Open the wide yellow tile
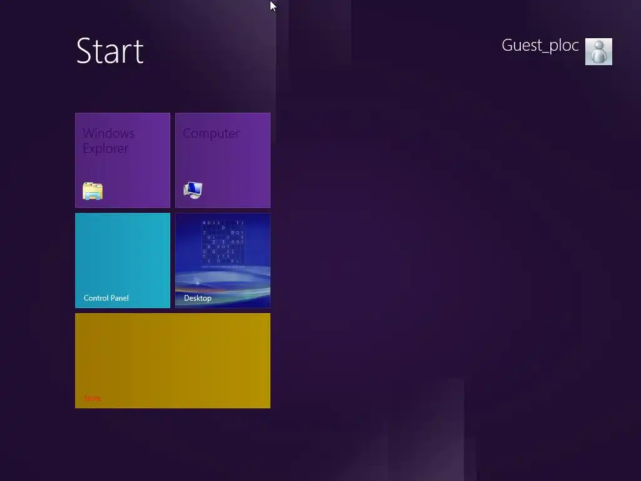The image size is (641, 481). click(173, 361)
